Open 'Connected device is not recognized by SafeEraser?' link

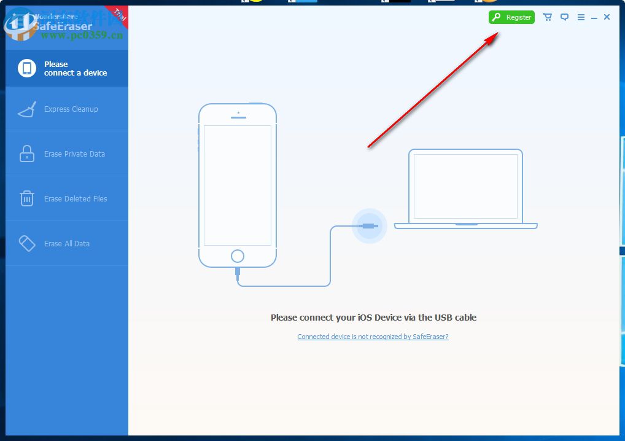373,337
